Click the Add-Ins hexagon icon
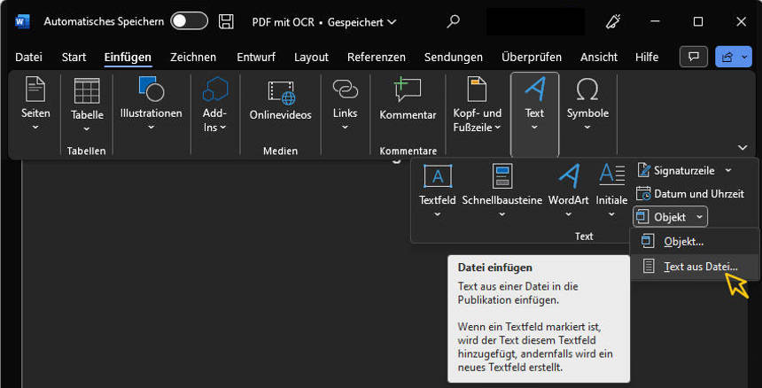 pos(214,89)
